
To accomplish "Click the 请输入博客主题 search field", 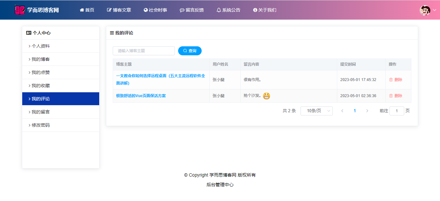I will pyautogui.click(x=144, y=51).
